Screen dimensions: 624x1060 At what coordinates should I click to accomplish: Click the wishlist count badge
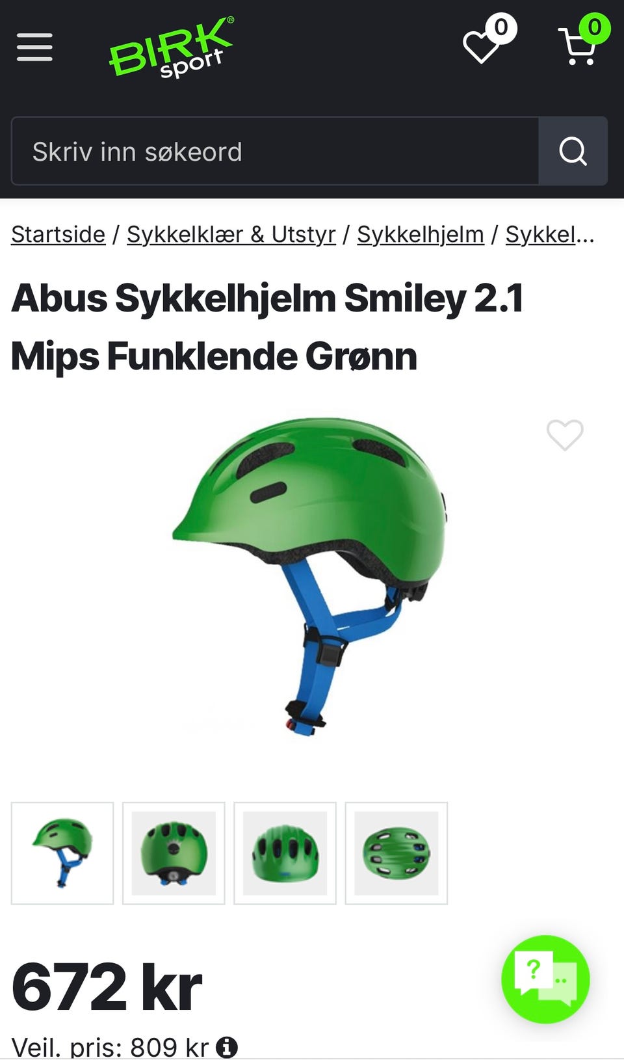point(501,27)
